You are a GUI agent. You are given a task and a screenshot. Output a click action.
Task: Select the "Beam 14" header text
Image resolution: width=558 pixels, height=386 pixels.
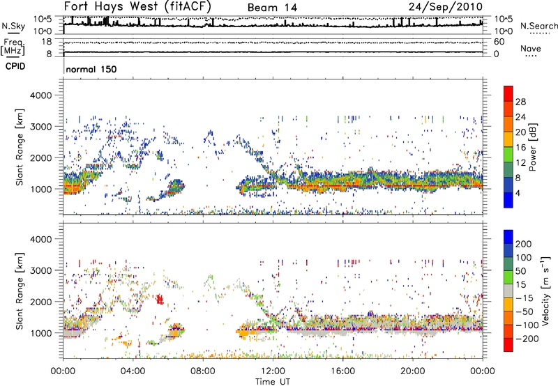(272, 8)
